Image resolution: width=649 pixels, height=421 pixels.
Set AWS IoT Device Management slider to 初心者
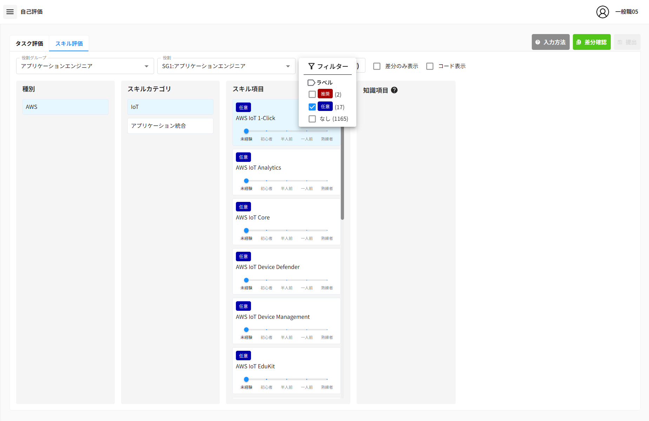[x=266, y=330]
